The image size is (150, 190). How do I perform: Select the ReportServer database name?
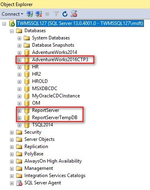pos(46,110)
